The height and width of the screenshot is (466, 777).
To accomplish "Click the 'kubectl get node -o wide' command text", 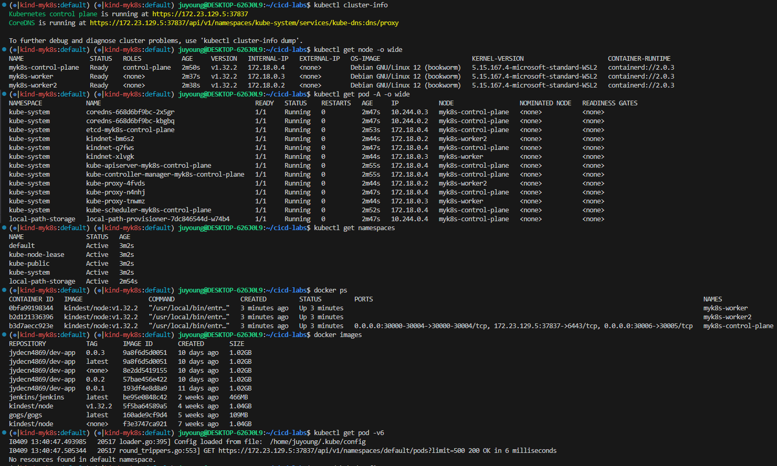I will pyautogui.click(x=358, y=50).
